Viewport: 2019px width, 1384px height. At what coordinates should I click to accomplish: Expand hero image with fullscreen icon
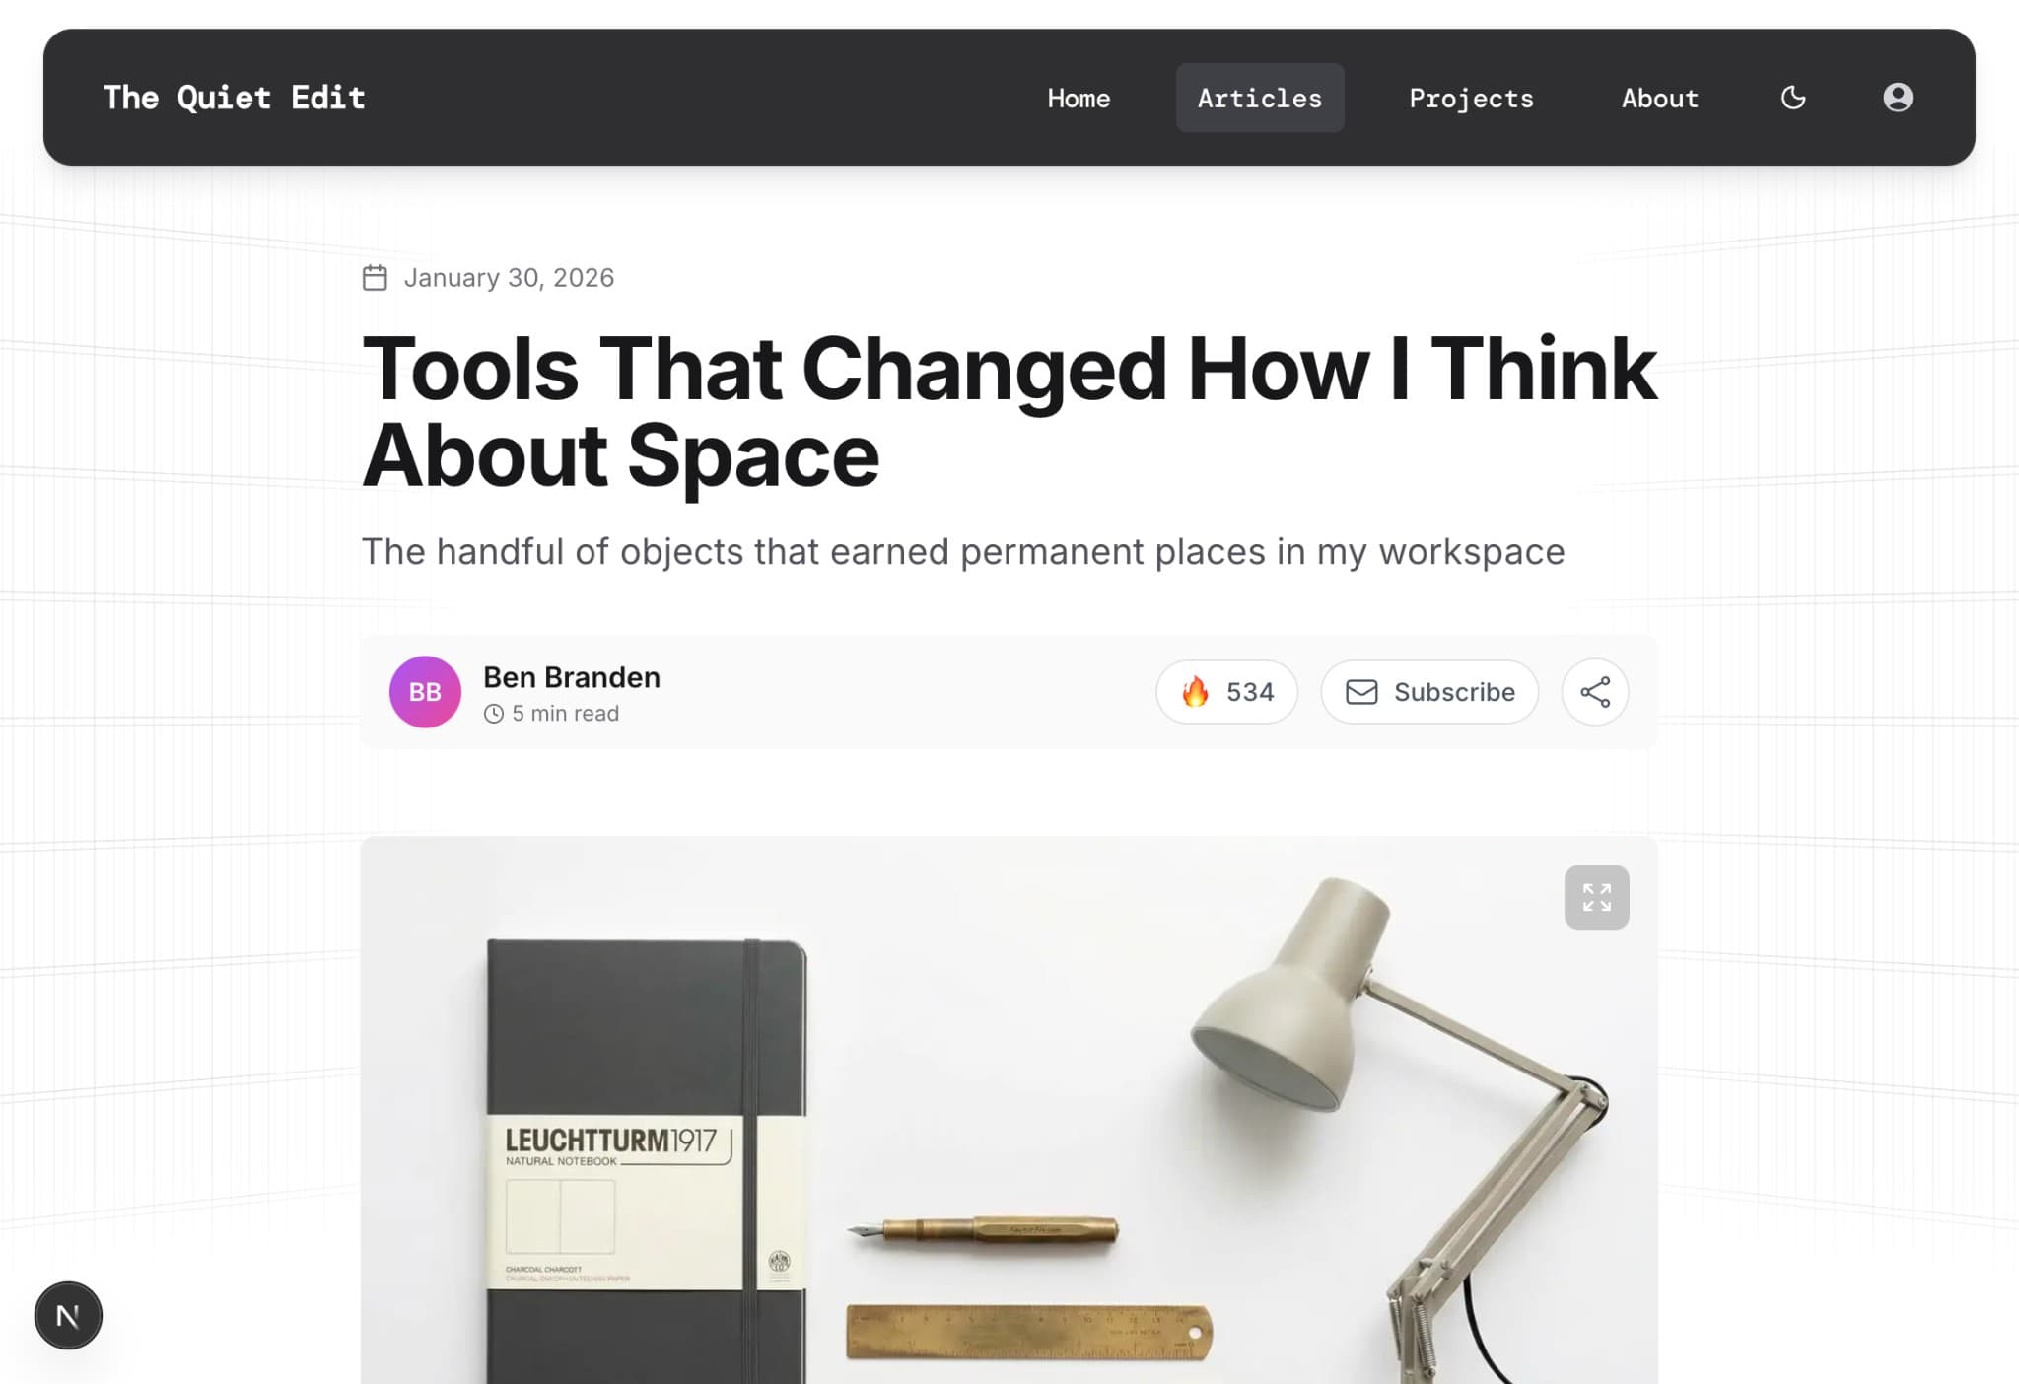[1596, 897]
